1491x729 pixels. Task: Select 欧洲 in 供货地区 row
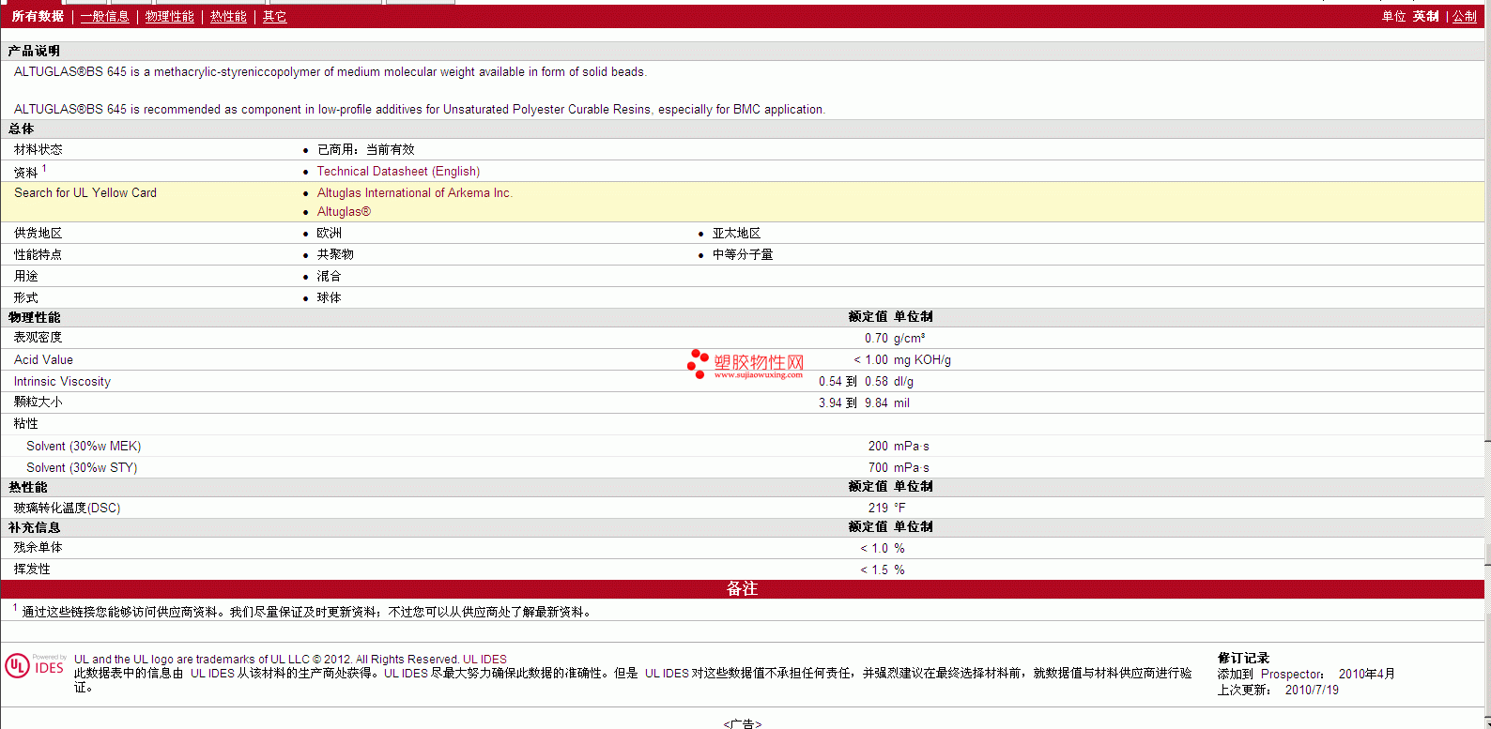point(329,233)
